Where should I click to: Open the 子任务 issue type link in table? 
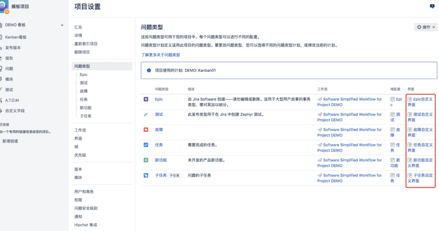(161, 176)
